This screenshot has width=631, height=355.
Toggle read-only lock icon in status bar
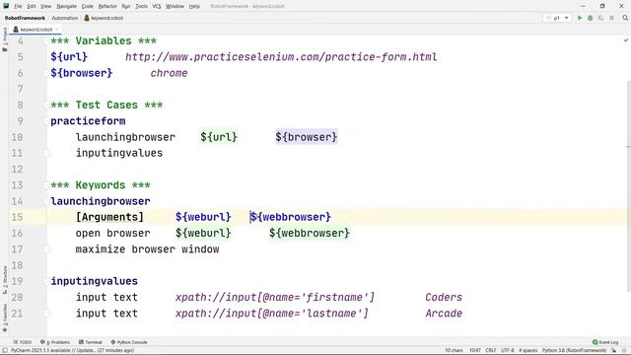tap(613, 351)
